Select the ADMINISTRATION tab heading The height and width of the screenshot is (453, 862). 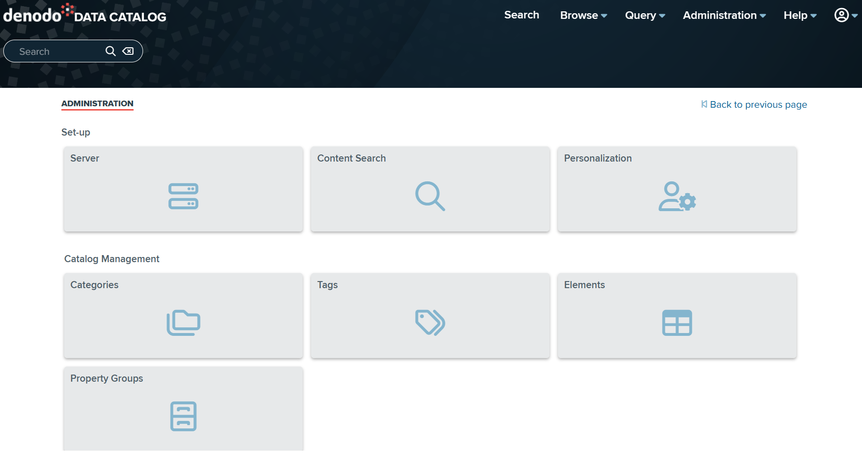pos(97,103)
